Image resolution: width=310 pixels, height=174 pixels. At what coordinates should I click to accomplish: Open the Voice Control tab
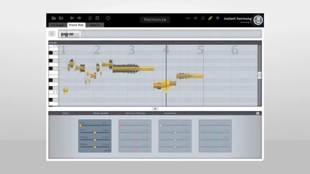point(100,113)
